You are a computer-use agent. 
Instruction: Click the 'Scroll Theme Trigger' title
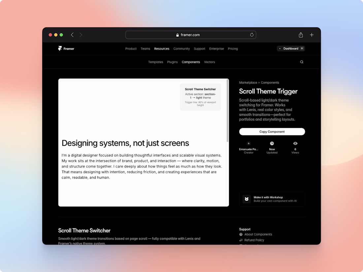(268, 91)
